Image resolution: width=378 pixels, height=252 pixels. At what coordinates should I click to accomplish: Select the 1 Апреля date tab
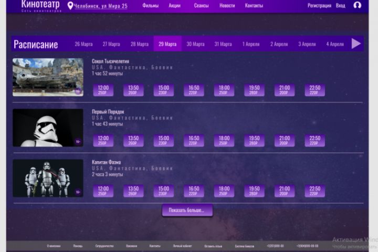coord(251,44)
